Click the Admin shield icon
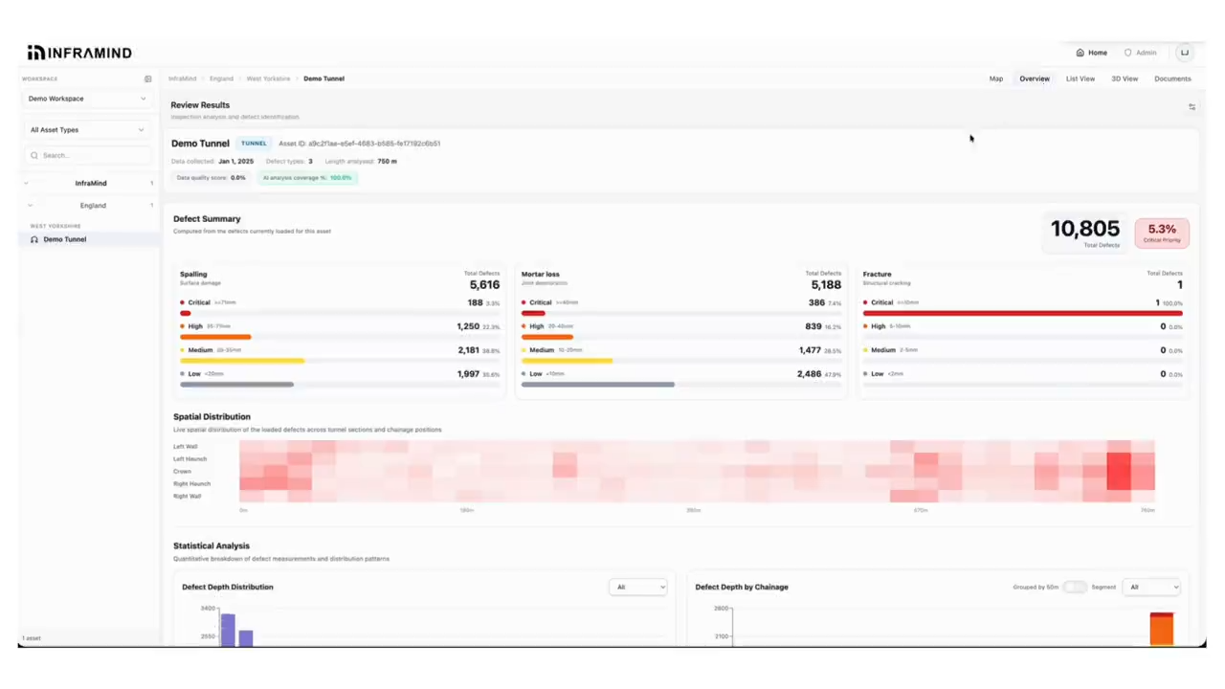 1128,53
